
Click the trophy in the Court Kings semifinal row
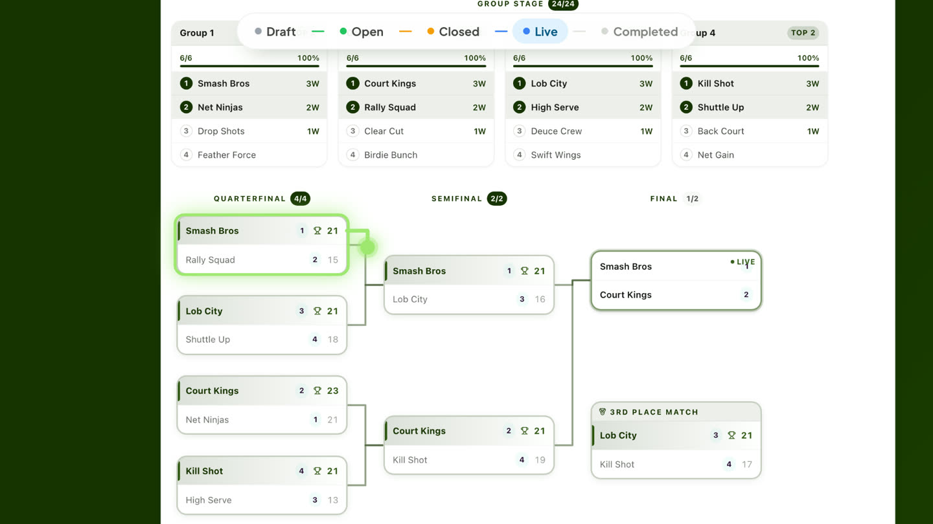click(x=525, y=431)
